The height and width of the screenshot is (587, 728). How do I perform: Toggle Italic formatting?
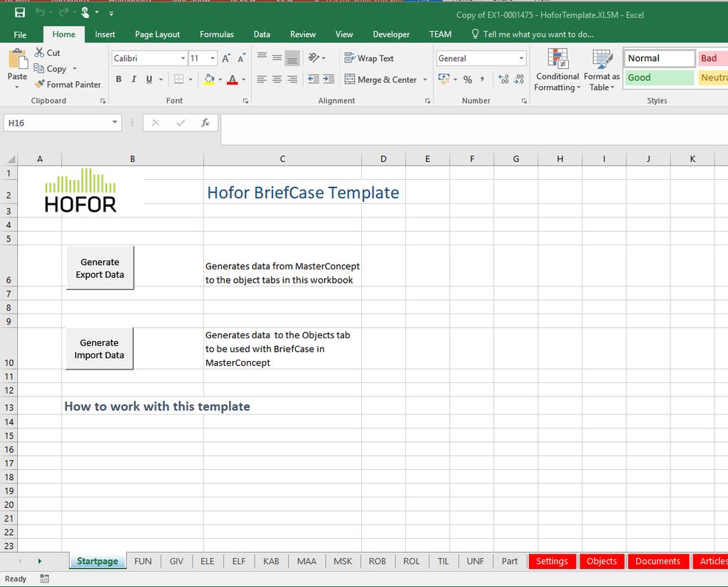click(134, 80)
